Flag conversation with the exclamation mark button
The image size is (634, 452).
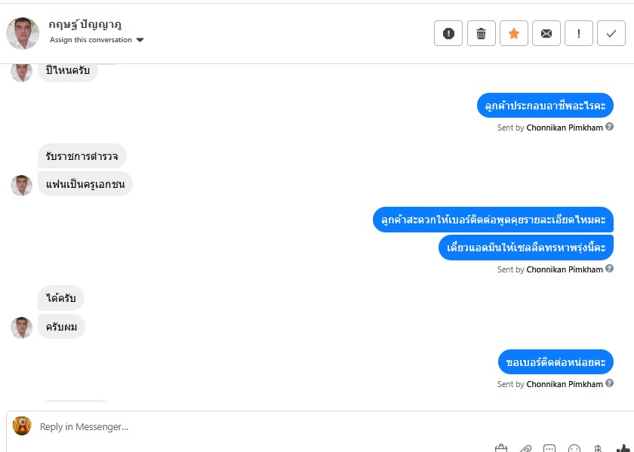[x=579, y=33]
